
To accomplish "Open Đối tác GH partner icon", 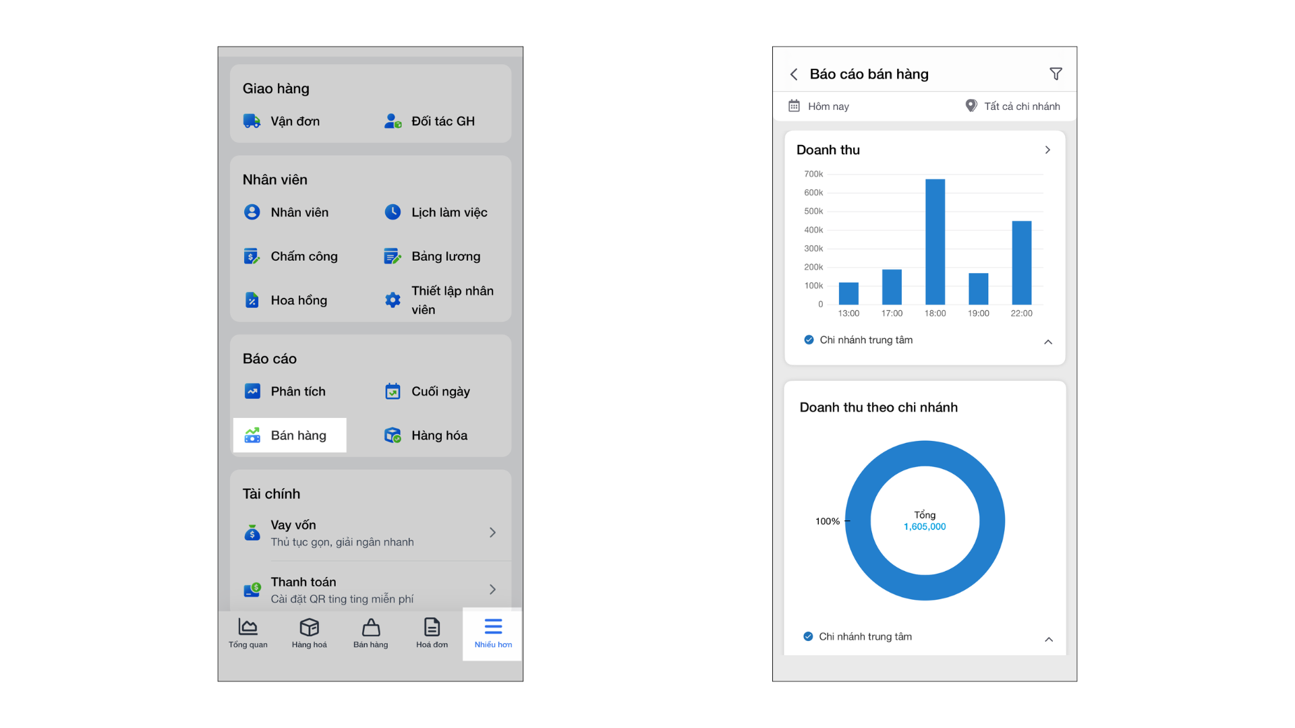I will (x=393, y=121).
